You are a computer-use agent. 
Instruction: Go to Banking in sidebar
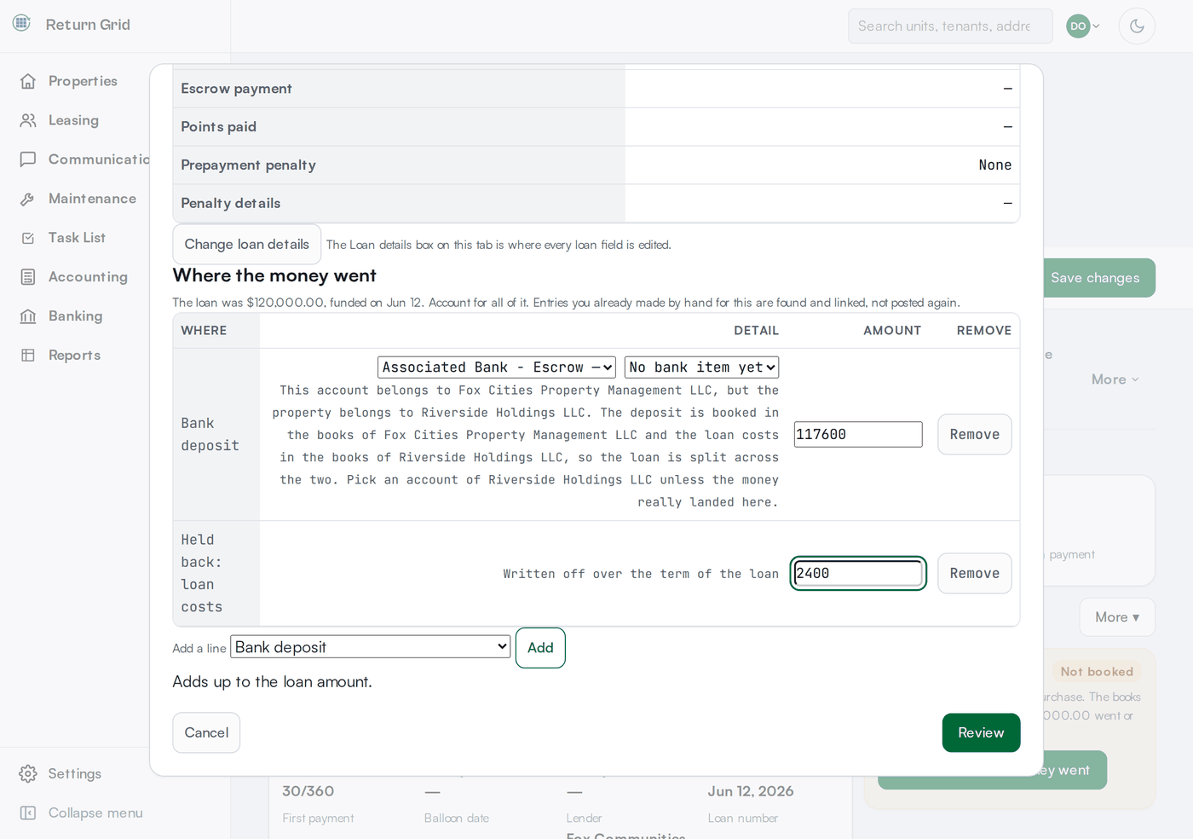75,316
